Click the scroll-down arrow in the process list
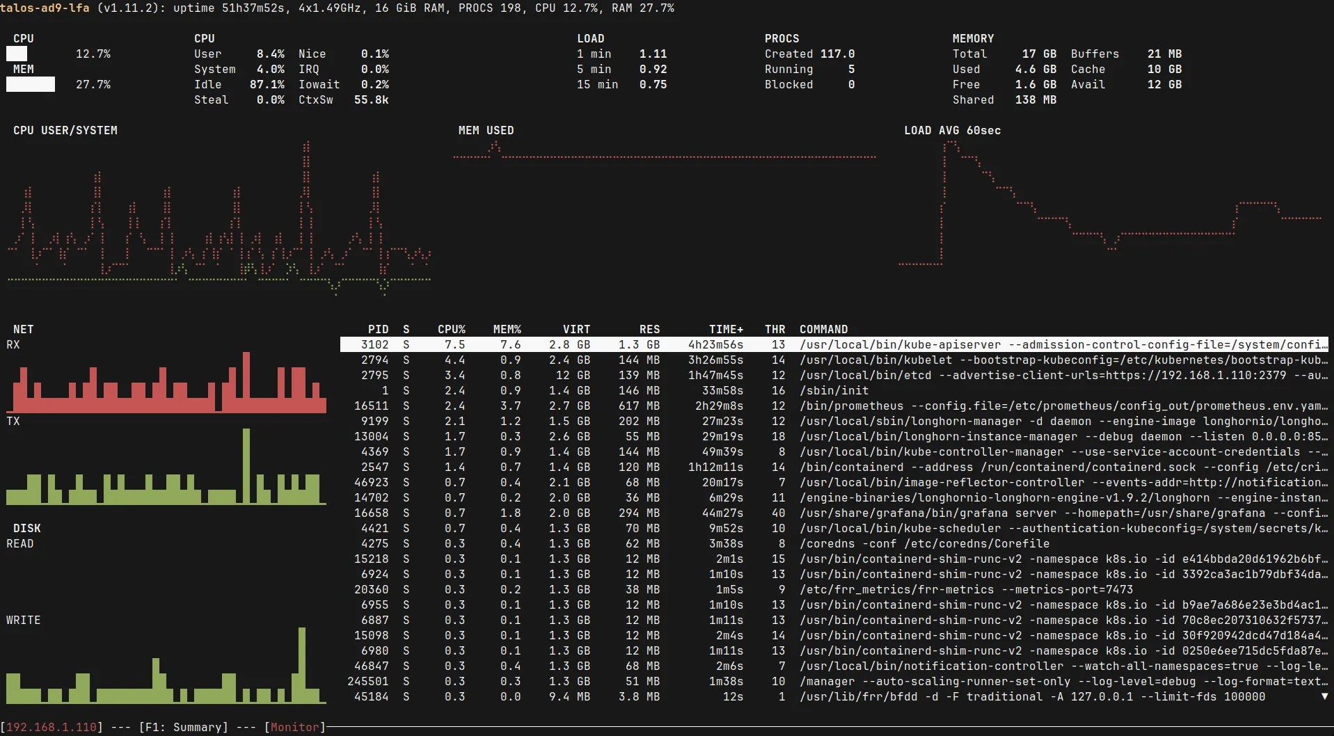Viewport: 1334px width, 736px height. [x=1324, y=696]
